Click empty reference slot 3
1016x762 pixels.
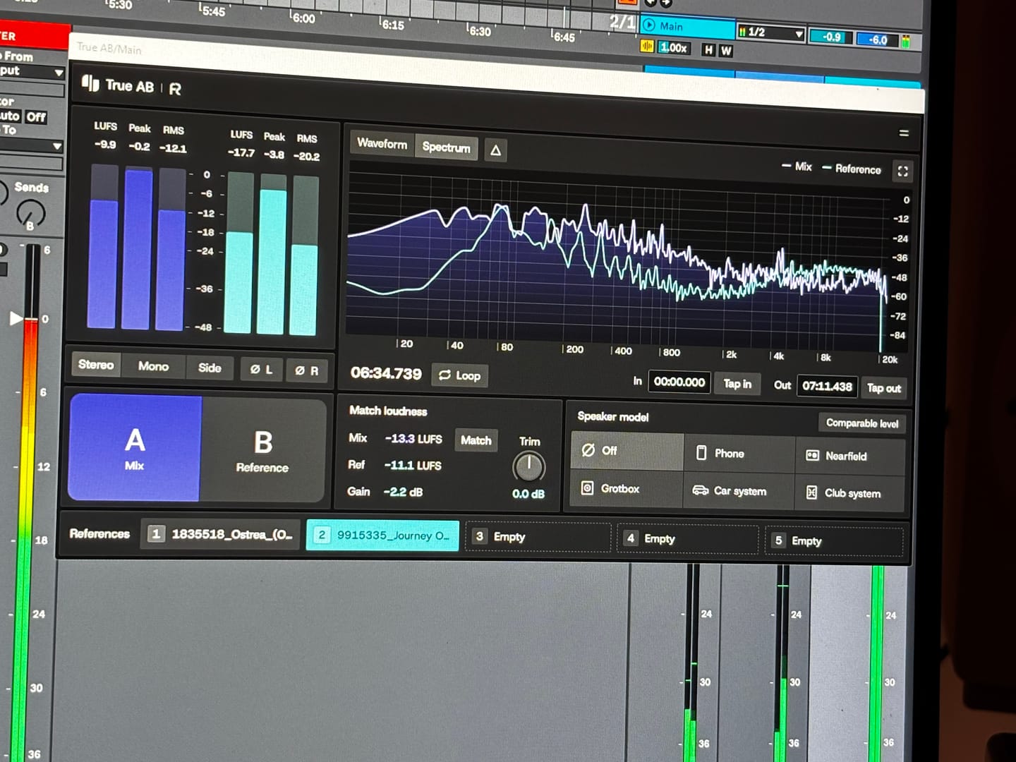pos(538,537)
